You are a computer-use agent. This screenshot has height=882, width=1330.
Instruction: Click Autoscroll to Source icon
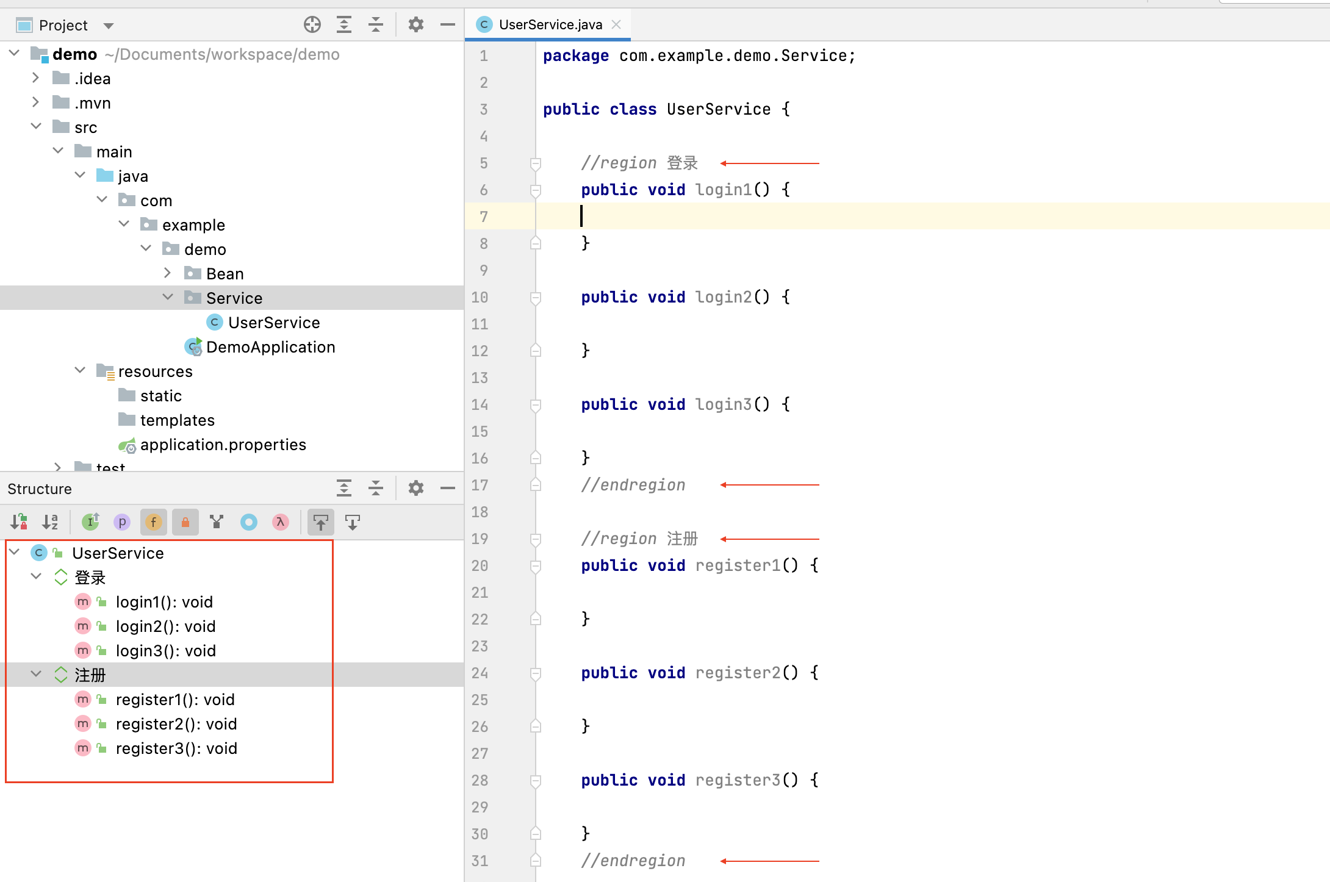(320, 522)
